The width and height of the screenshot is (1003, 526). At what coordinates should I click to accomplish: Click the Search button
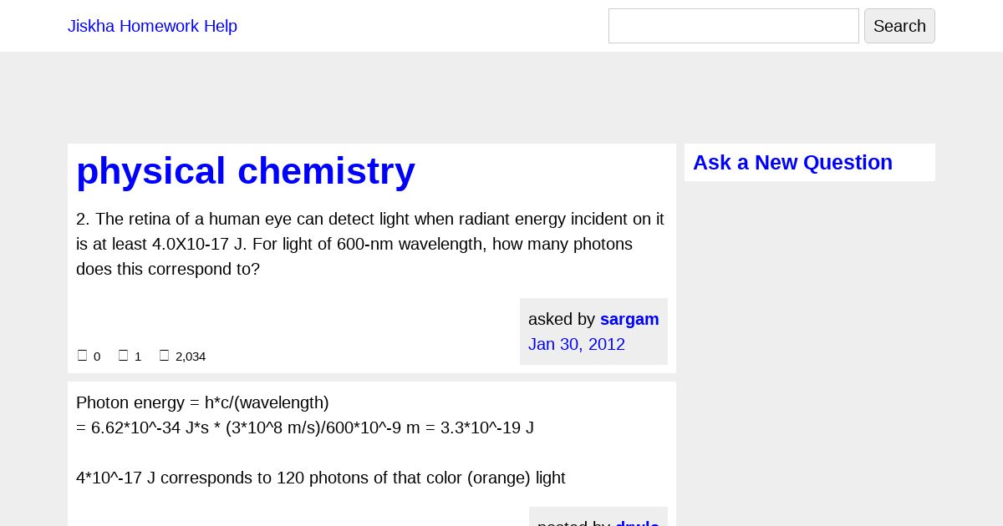point(899,26)
